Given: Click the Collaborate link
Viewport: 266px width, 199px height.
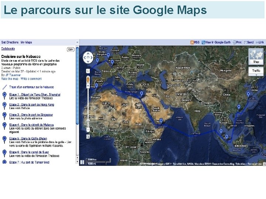Looking at the screenshot, I should pos(8,49).
